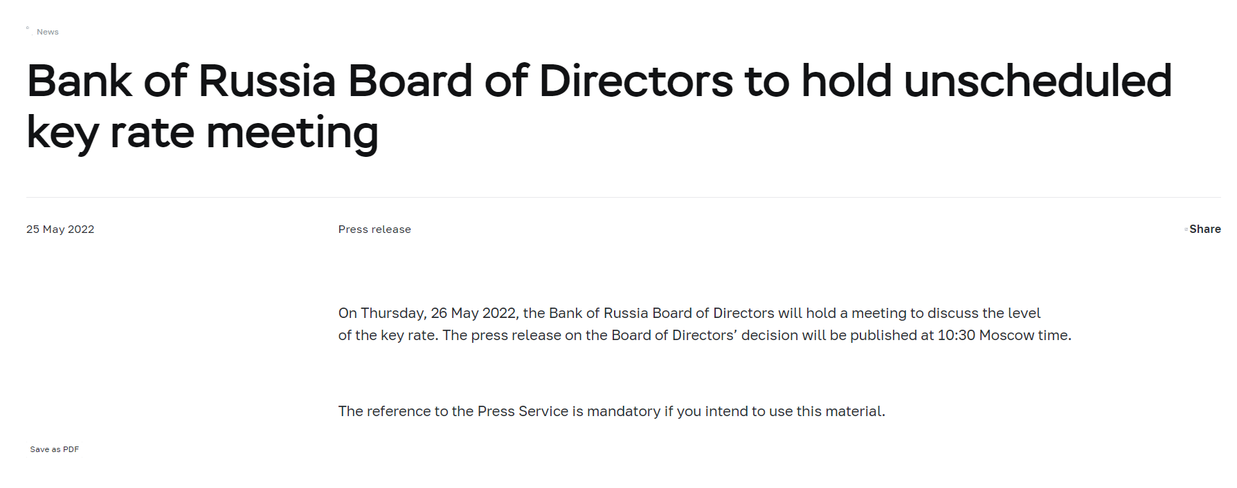Click the Share button label
1237x488 pixels.
[1204, 229]
